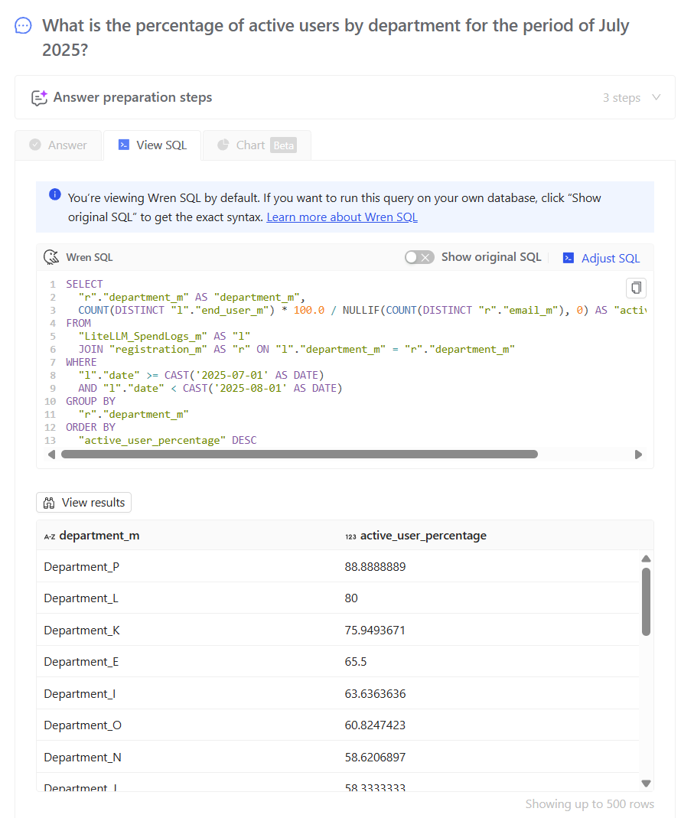Click the 75.9493671 value
Screen dimensions: 694x818
tap(375, 631)
